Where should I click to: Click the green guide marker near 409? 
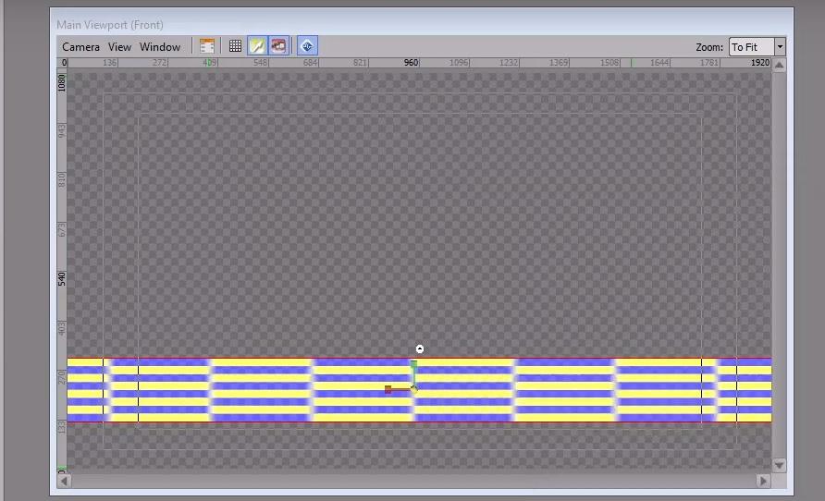coord(209,63)
